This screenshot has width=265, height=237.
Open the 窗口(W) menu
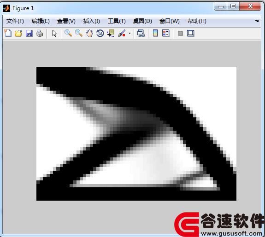[x=169, y=21]
